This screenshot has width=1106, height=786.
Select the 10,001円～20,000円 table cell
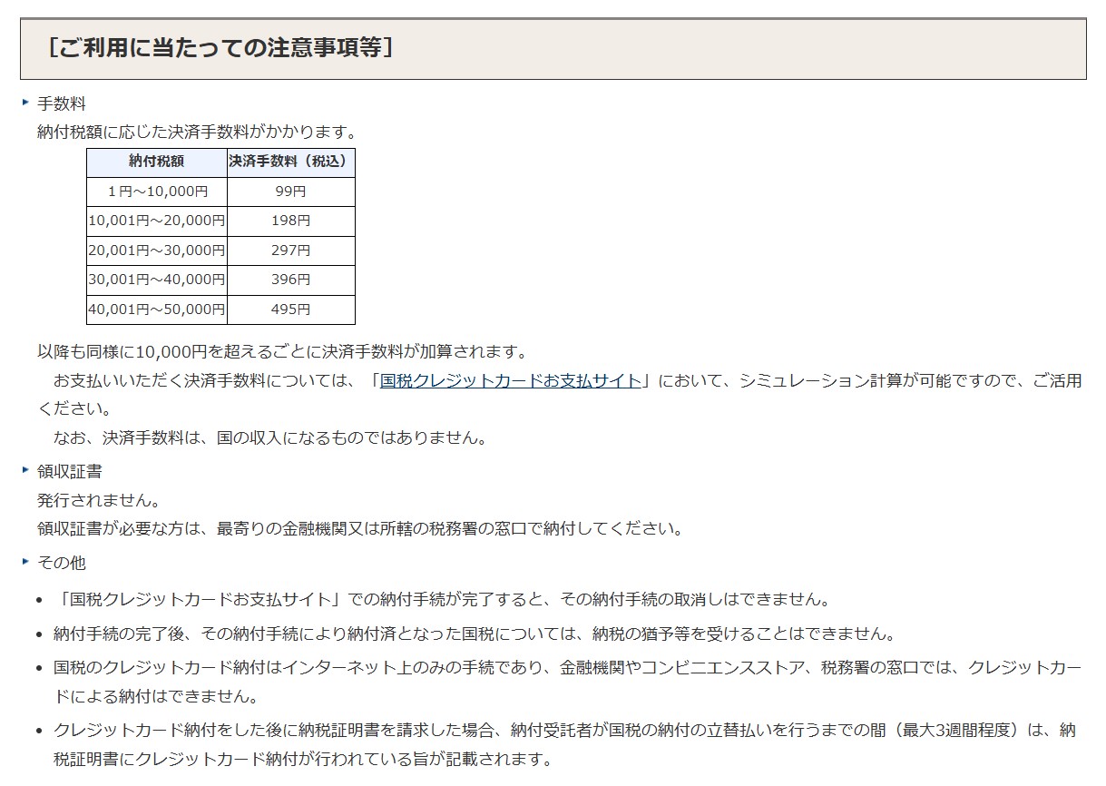(x=157, y=221)
